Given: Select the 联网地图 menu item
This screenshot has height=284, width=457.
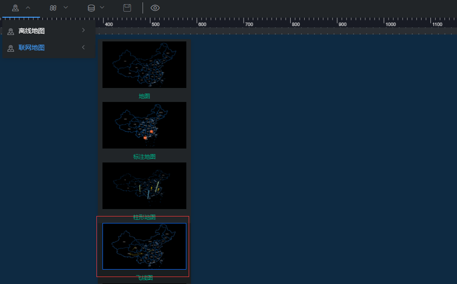Looking at the screenshot, I should click(x=49, y=47).
